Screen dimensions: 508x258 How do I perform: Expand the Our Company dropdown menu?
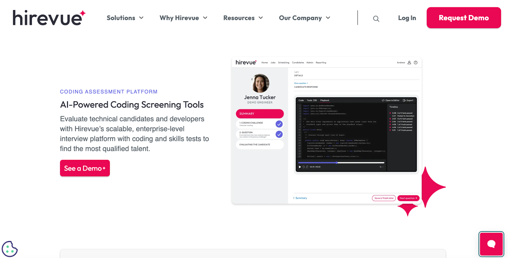(x=305, y=18)
